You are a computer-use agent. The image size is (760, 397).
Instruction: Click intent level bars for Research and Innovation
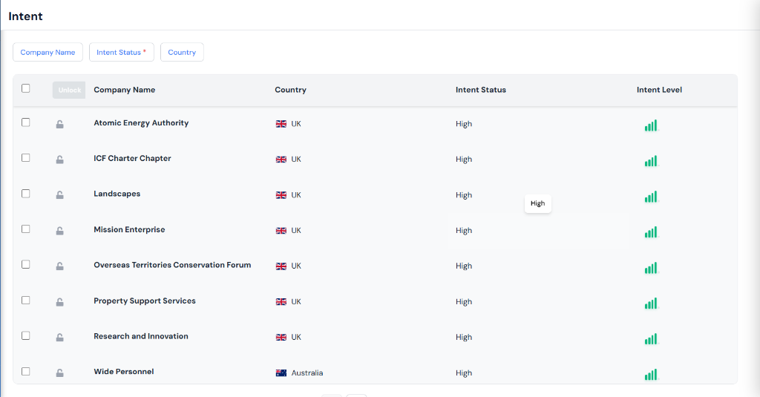[x=652, y=339]
